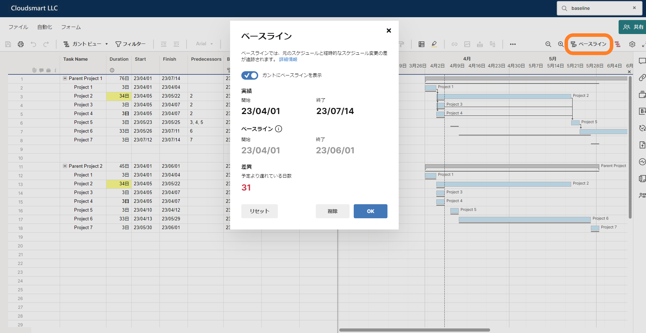This screenshot has height=333, width=646.
Task: Open the critical path display icon
Action: pyautogui.click(x=617, y=44)
